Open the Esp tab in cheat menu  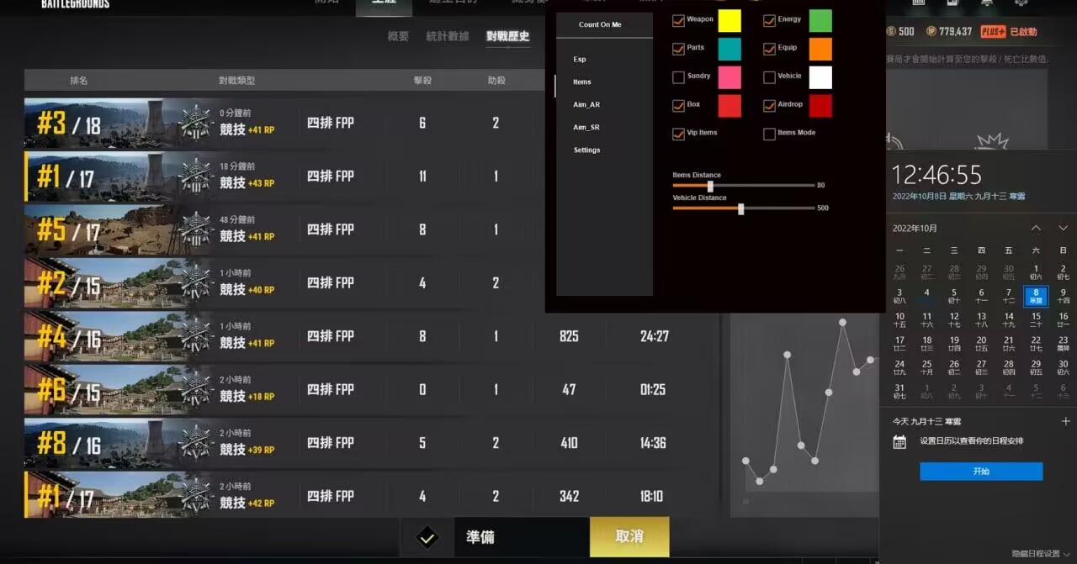point(580,60)
